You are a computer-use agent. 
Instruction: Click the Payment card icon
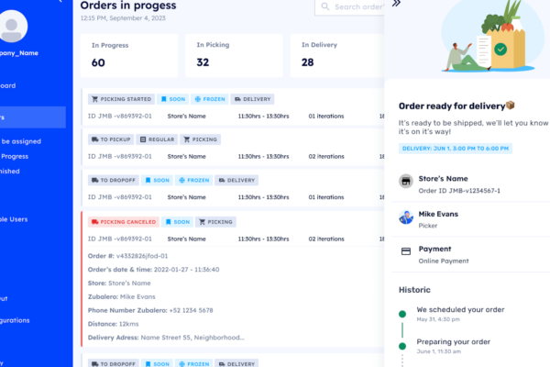pos(406,251)
